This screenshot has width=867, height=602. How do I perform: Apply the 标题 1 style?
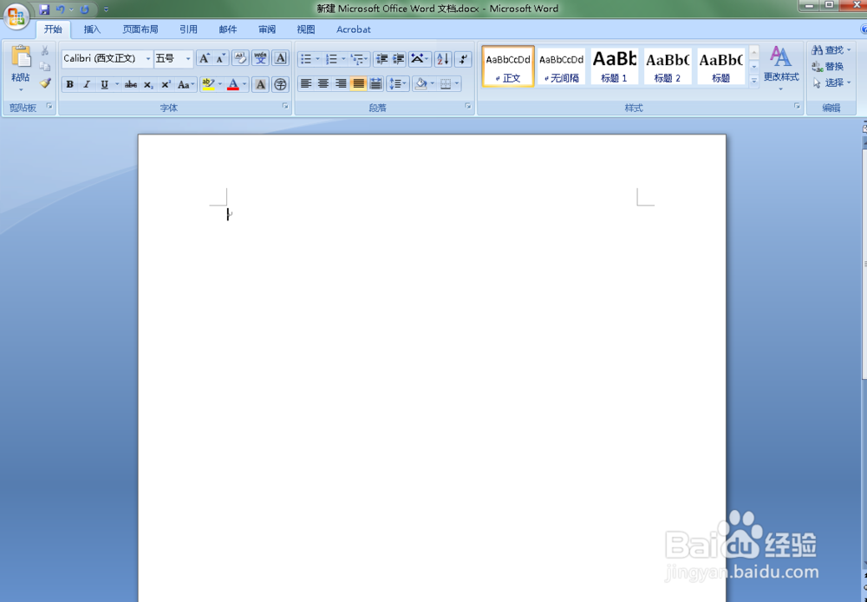(615, 66)
